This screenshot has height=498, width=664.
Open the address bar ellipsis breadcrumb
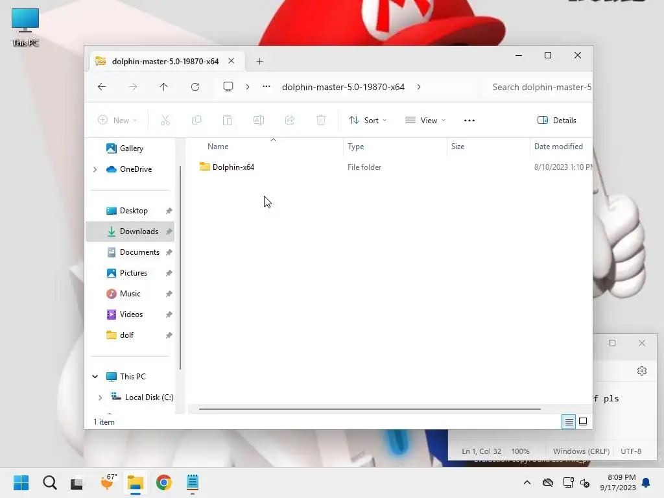pyautogui.click(x=267, y=86)
